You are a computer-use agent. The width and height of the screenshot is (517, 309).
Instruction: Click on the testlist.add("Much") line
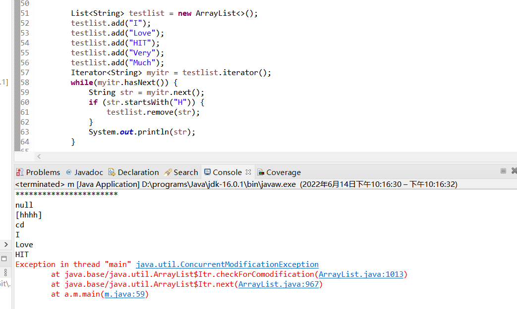pos(117,63)
